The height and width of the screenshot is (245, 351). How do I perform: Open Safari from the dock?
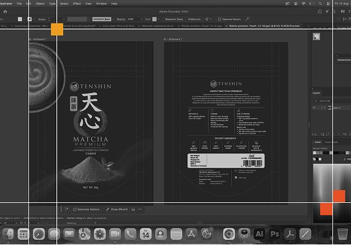(x=39, y=234)
